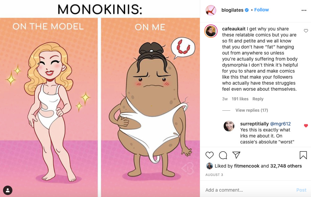This screenshot has width=311, height=197.
Task: Open blogilates profile picture
Action: (x=211, y=10)
